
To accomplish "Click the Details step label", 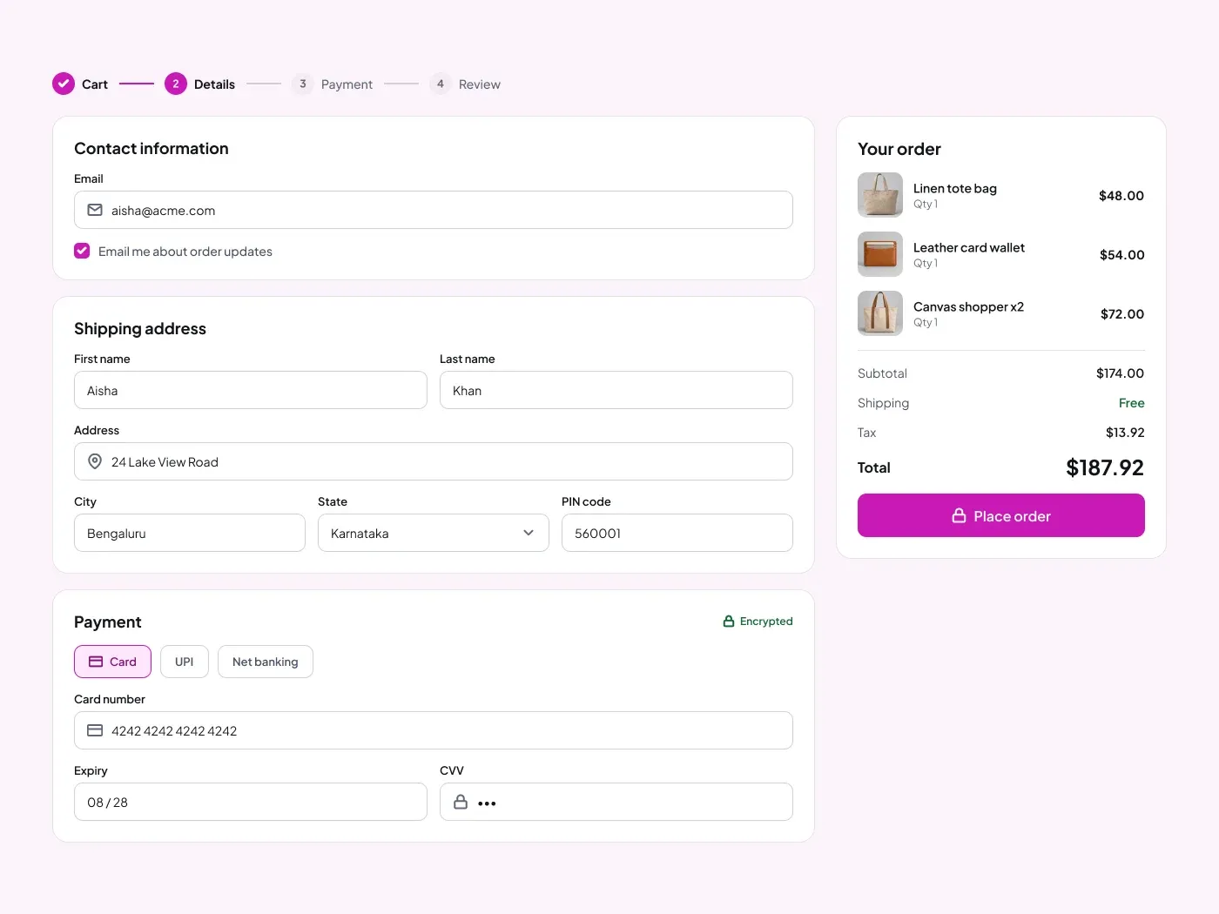I will (x=214, y=84).
